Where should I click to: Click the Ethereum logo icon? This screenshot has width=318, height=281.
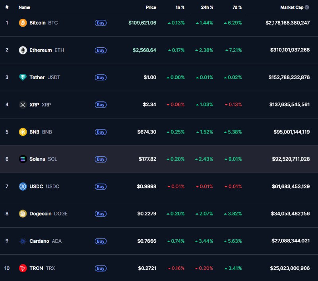(x=23, y=50)
